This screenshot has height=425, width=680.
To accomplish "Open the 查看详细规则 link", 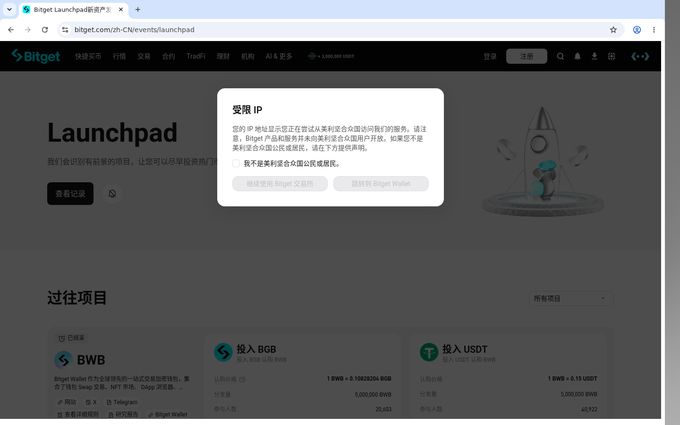I will 78,415.
